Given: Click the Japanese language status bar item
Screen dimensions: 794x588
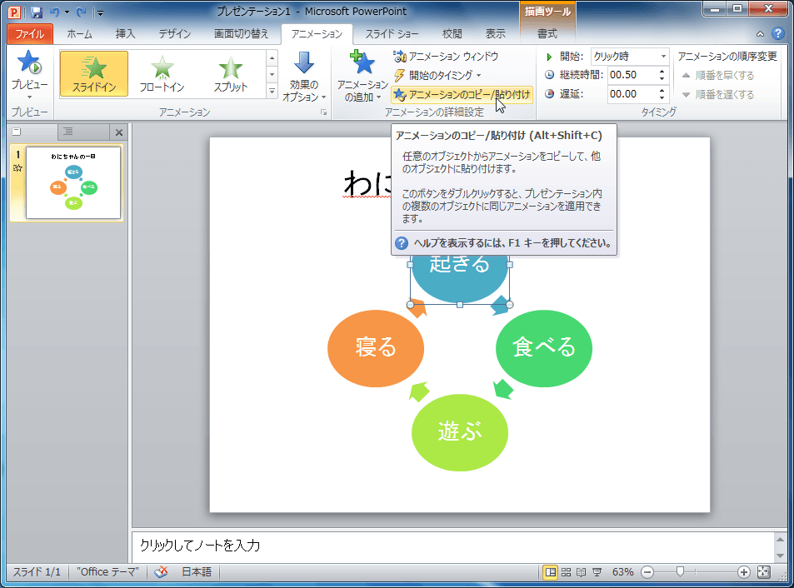Looking at the screenshot, I should click(197, 572).
